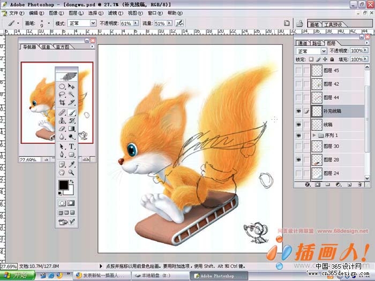Switch to Standard edit mode
Image resolution: width=375 pixels, height=281 pixels.
click(x=62, y=203)
